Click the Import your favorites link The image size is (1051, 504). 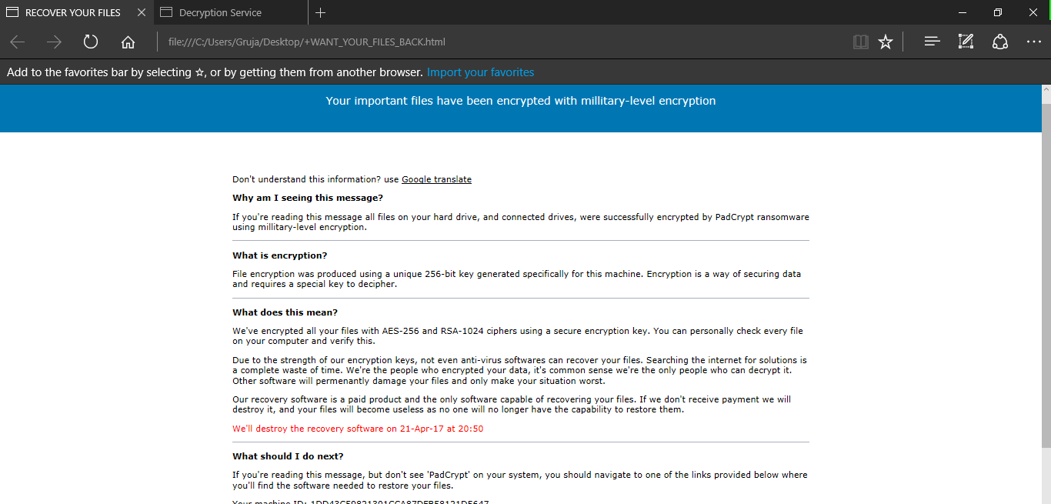pyautogui.click(x=480, y=72)
